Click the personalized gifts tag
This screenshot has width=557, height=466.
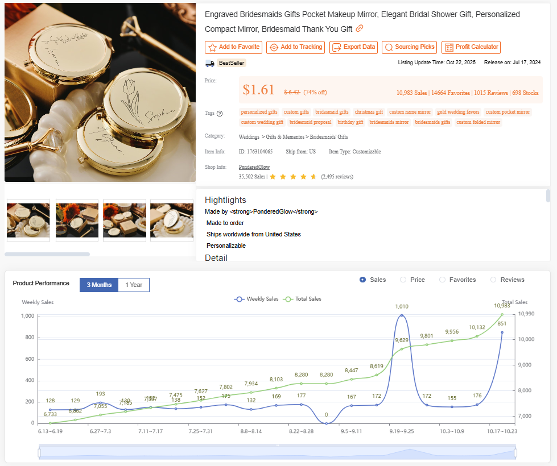tap(259, 111)
